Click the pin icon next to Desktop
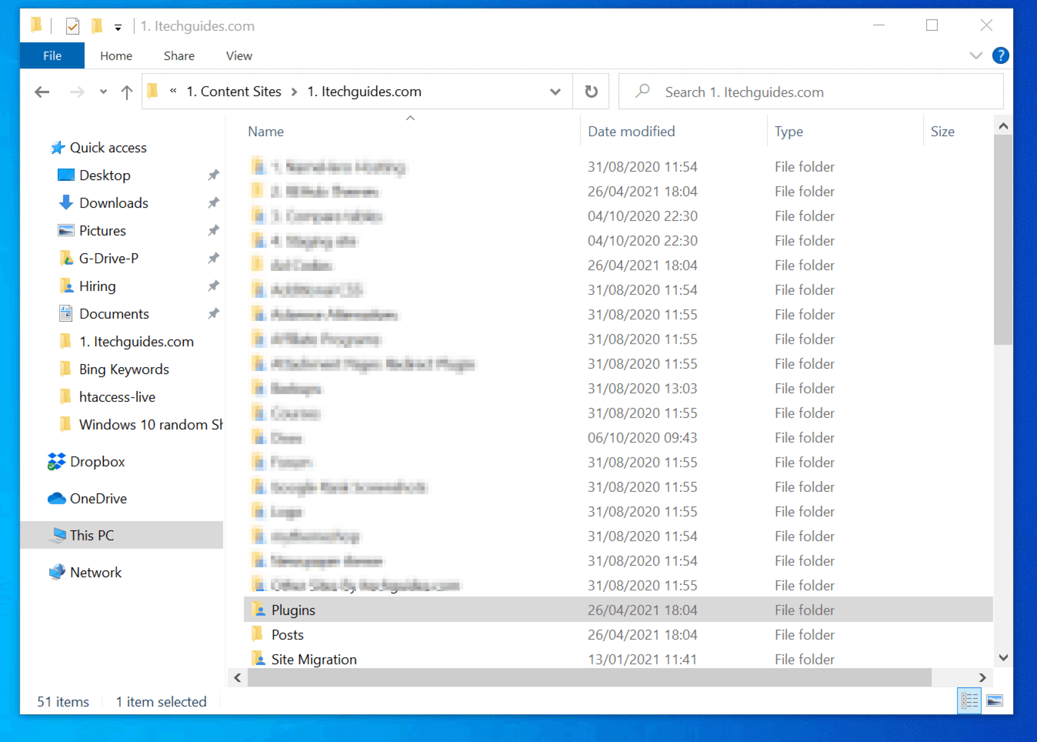Image resolution: width=1037 pixels, height=742 pixels. coord(213,175)
